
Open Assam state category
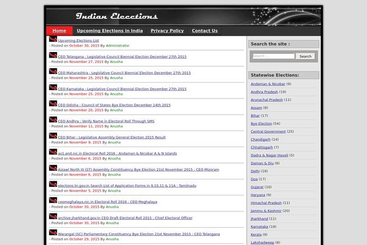pos(256,108)
